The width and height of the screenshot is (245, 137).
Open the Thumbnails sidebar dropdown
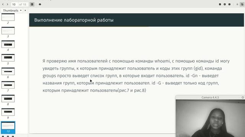tap(12, 11)
